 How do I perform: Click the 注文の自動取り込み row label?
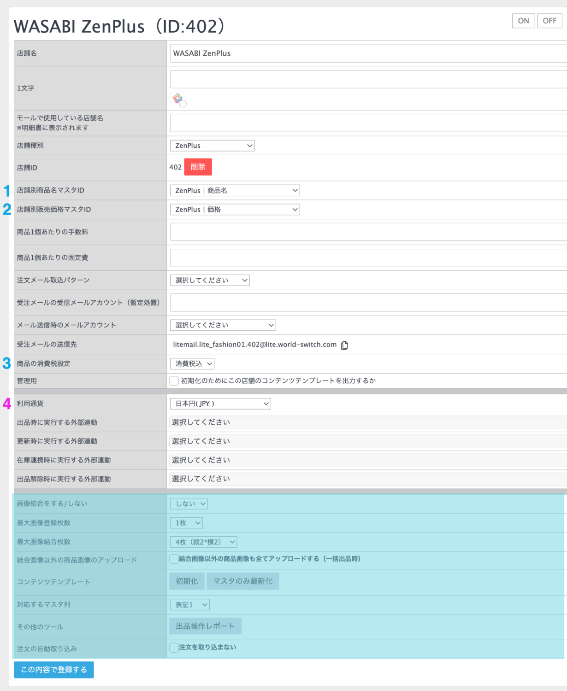[47, 649]
